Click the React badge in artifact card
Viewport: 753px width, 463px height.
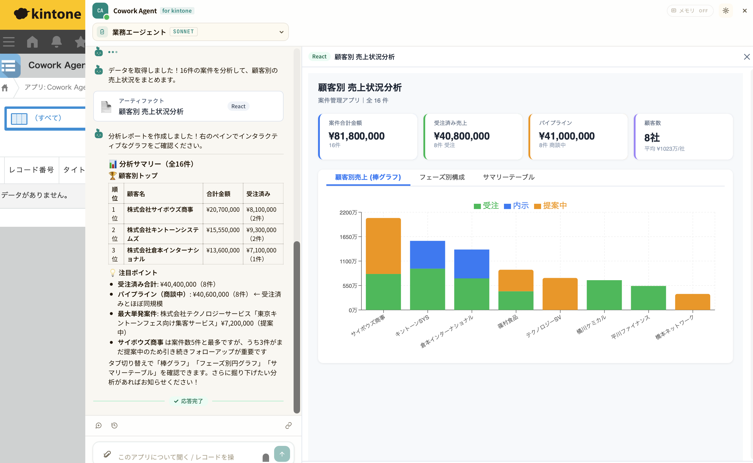[x=238, y=106]
